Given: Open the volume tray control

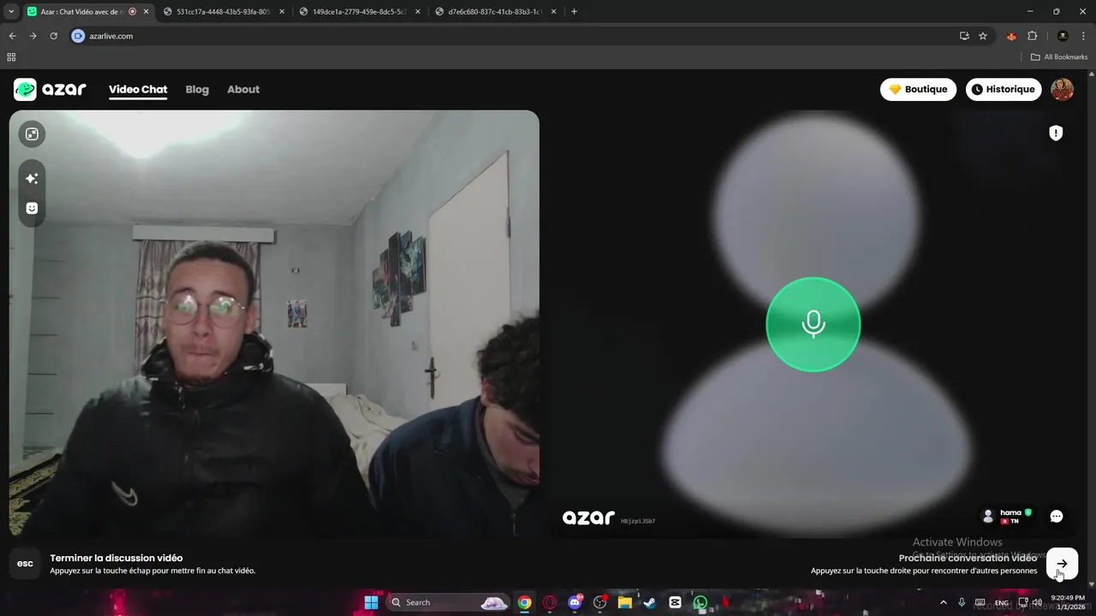Looking at the screenshot, I should click(x=1037, y=602).
